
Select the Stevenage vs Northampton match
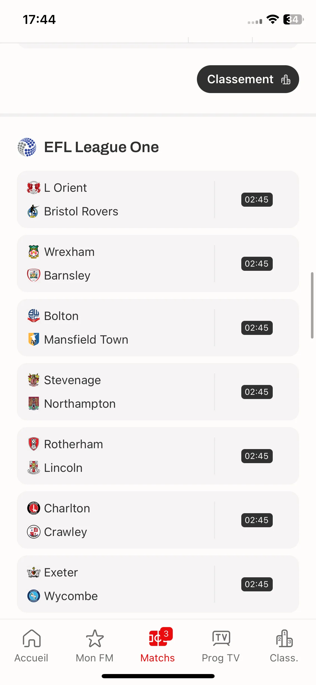(x=158, y=392)
